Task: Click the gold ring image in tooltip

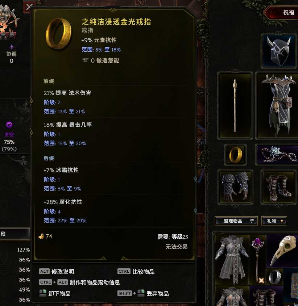Action: [59, 33]
